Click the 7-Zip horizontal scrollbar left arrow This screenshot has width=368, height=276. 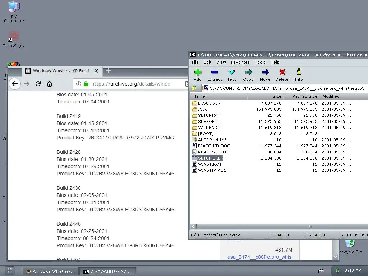tap(193, 226)
